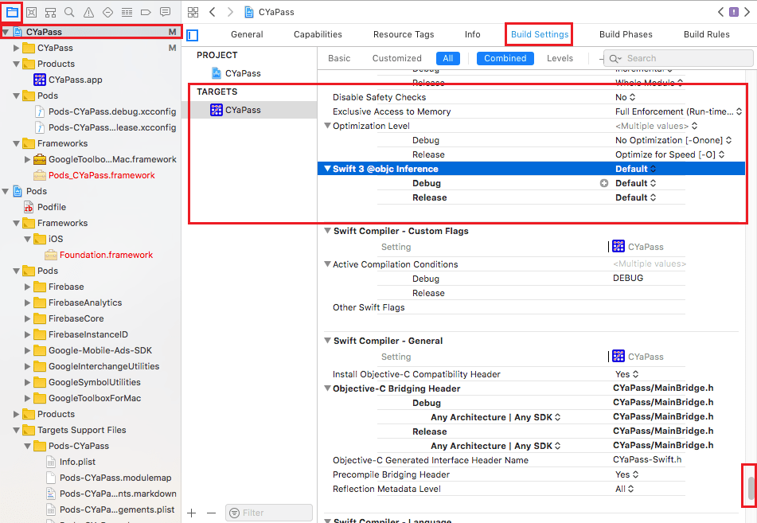
Task: Collapse the root CYaPass project
Action: [6, 32]
